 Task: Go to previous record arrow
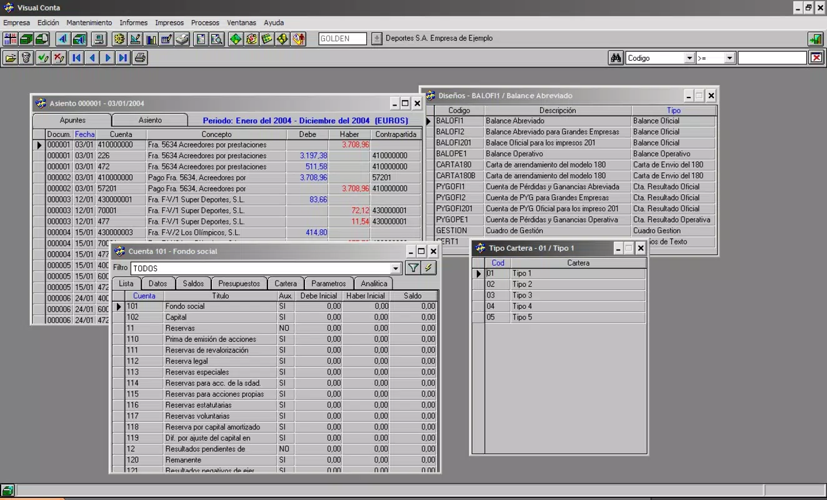92,58
